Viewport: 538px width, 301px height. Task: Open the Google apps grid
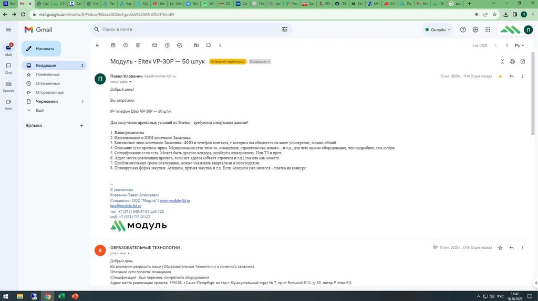488,30
